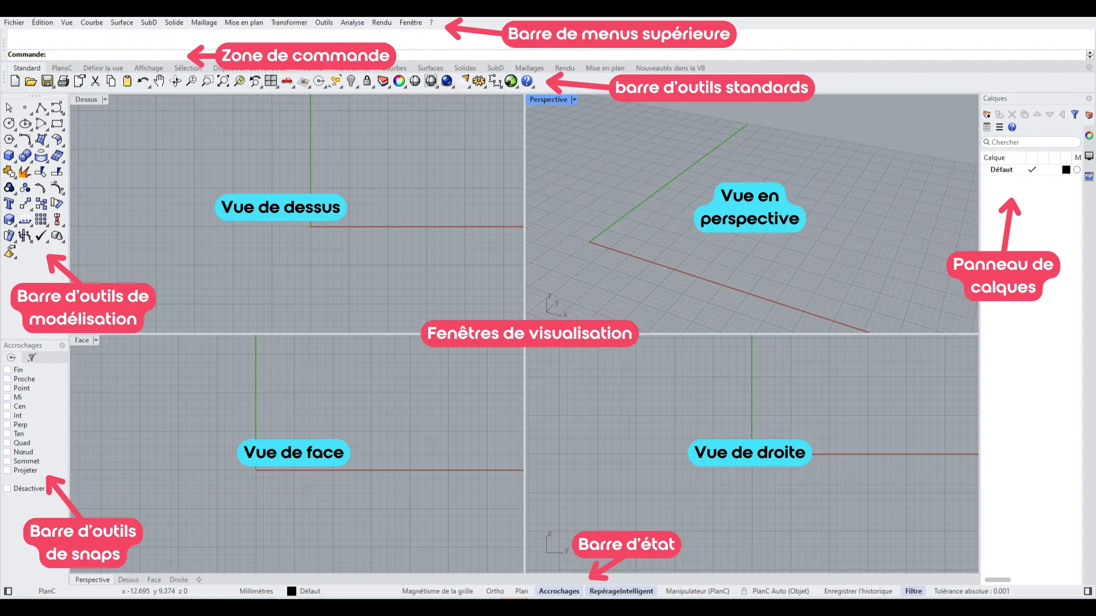
Task: Click the Cut scissors icon
Action: tap(95, 81)
